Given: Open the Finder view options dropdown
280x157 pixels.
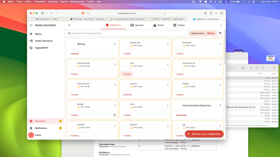Looking at the screenshot, I should point(232,68).
